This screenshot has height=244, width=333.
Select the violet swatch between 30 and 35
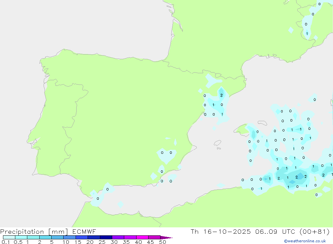point(118,237)
